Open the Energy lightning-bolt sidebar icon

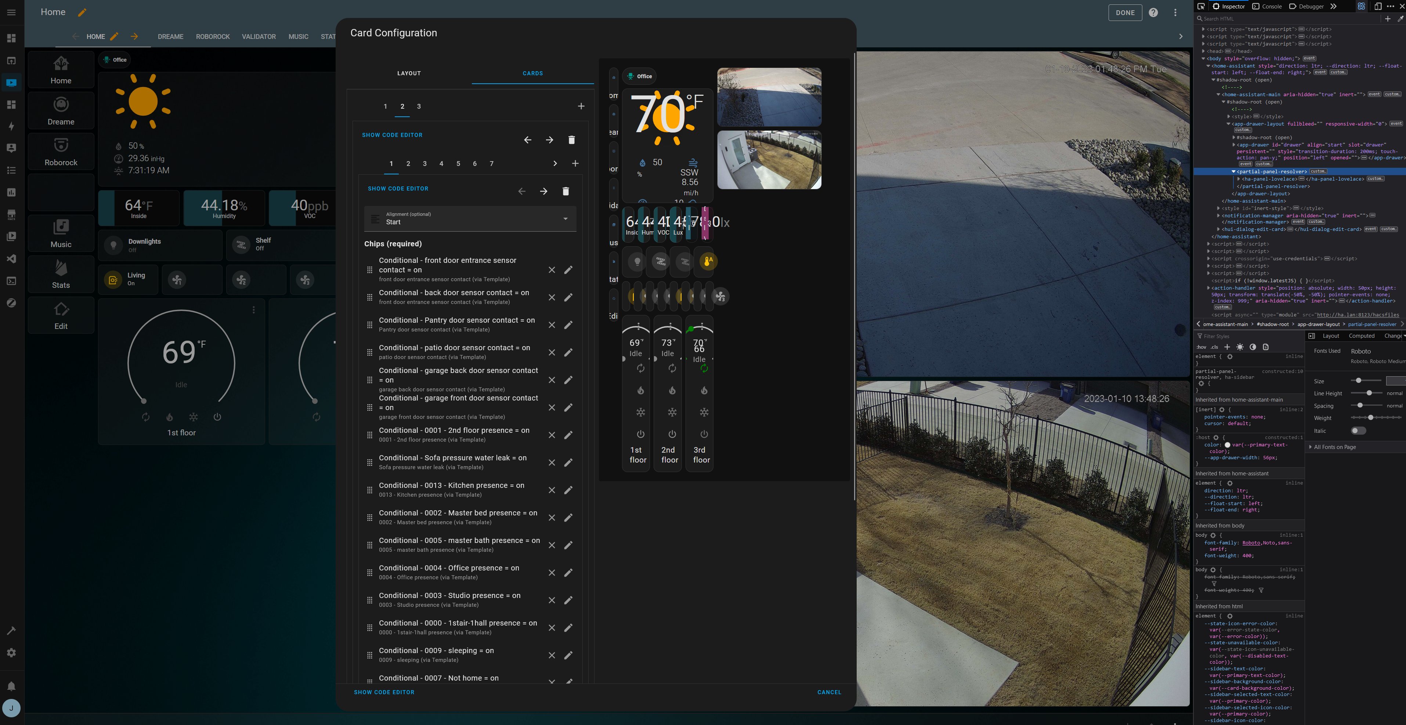point(11,126)
